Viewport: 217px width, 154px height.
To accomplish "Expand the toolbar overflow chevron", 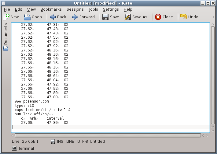I will coord(213,17).
